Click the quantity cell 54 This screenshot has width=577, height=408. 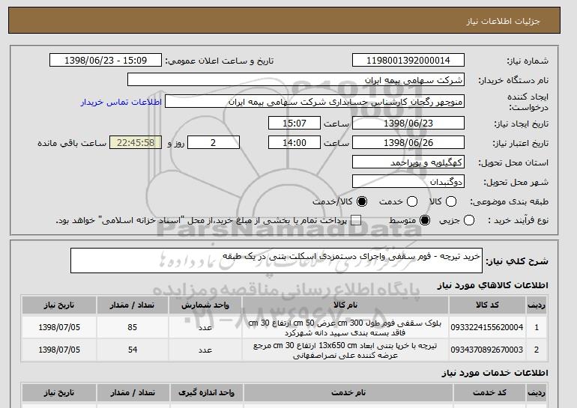point(133,350)
